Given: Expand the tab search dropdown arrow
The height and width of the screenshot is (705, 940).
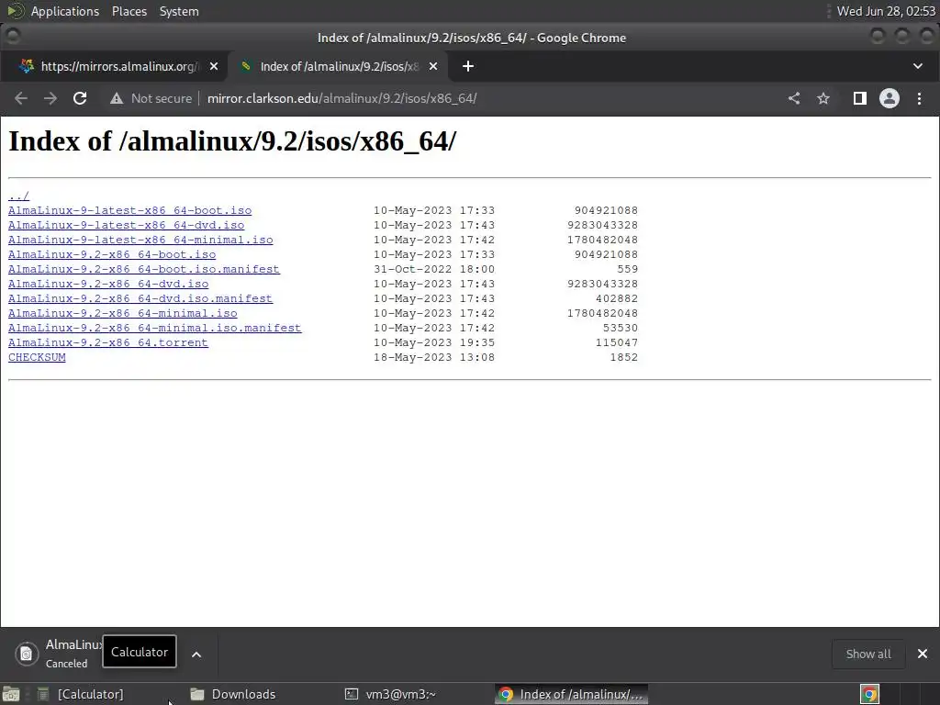Looking at the screenshot, I should [918, 66].
